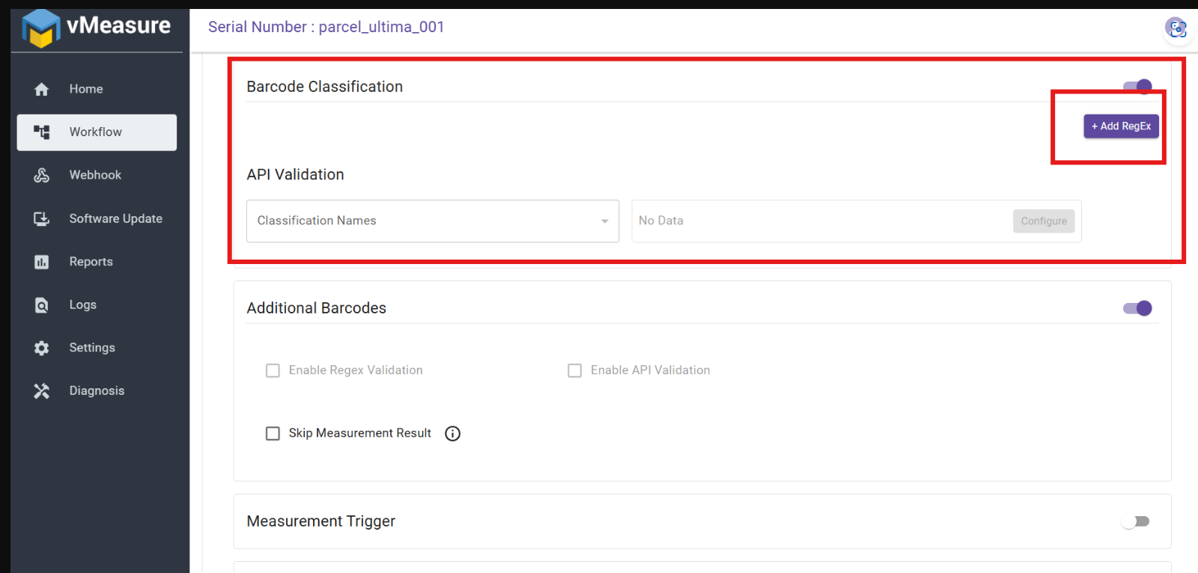This screenshot has height=573, width=1198.
Task: Open the Classification Names dropdown
Action: tap(432, 221)
